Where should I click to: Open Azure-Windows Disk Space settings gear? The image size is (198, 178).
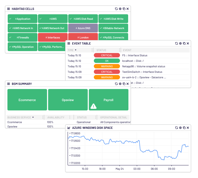180,128
